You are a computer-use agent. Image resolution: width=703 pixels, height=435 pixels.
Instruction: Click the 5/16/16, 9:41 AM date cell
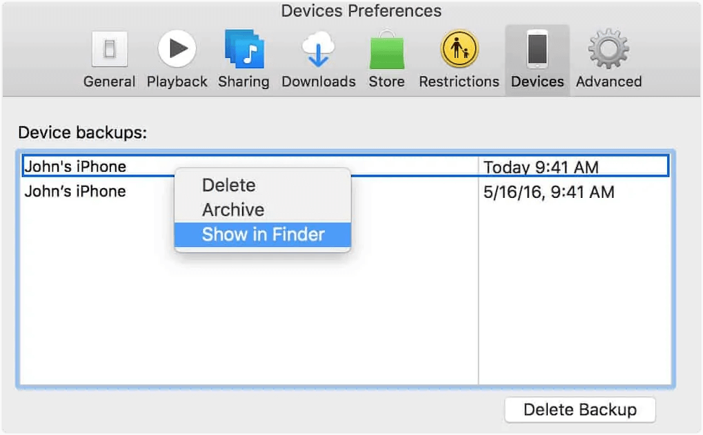pyautogui.click(x=548, y=192)
